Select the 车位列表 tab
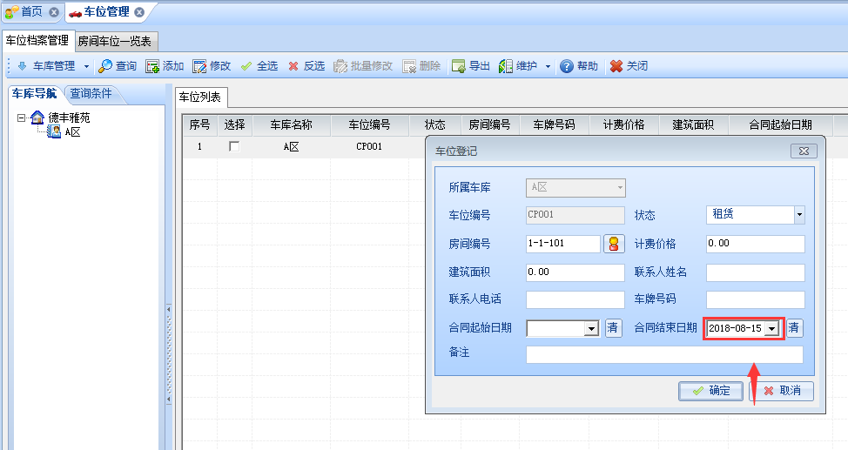848x450 pixels. click(x=200, y=97)
